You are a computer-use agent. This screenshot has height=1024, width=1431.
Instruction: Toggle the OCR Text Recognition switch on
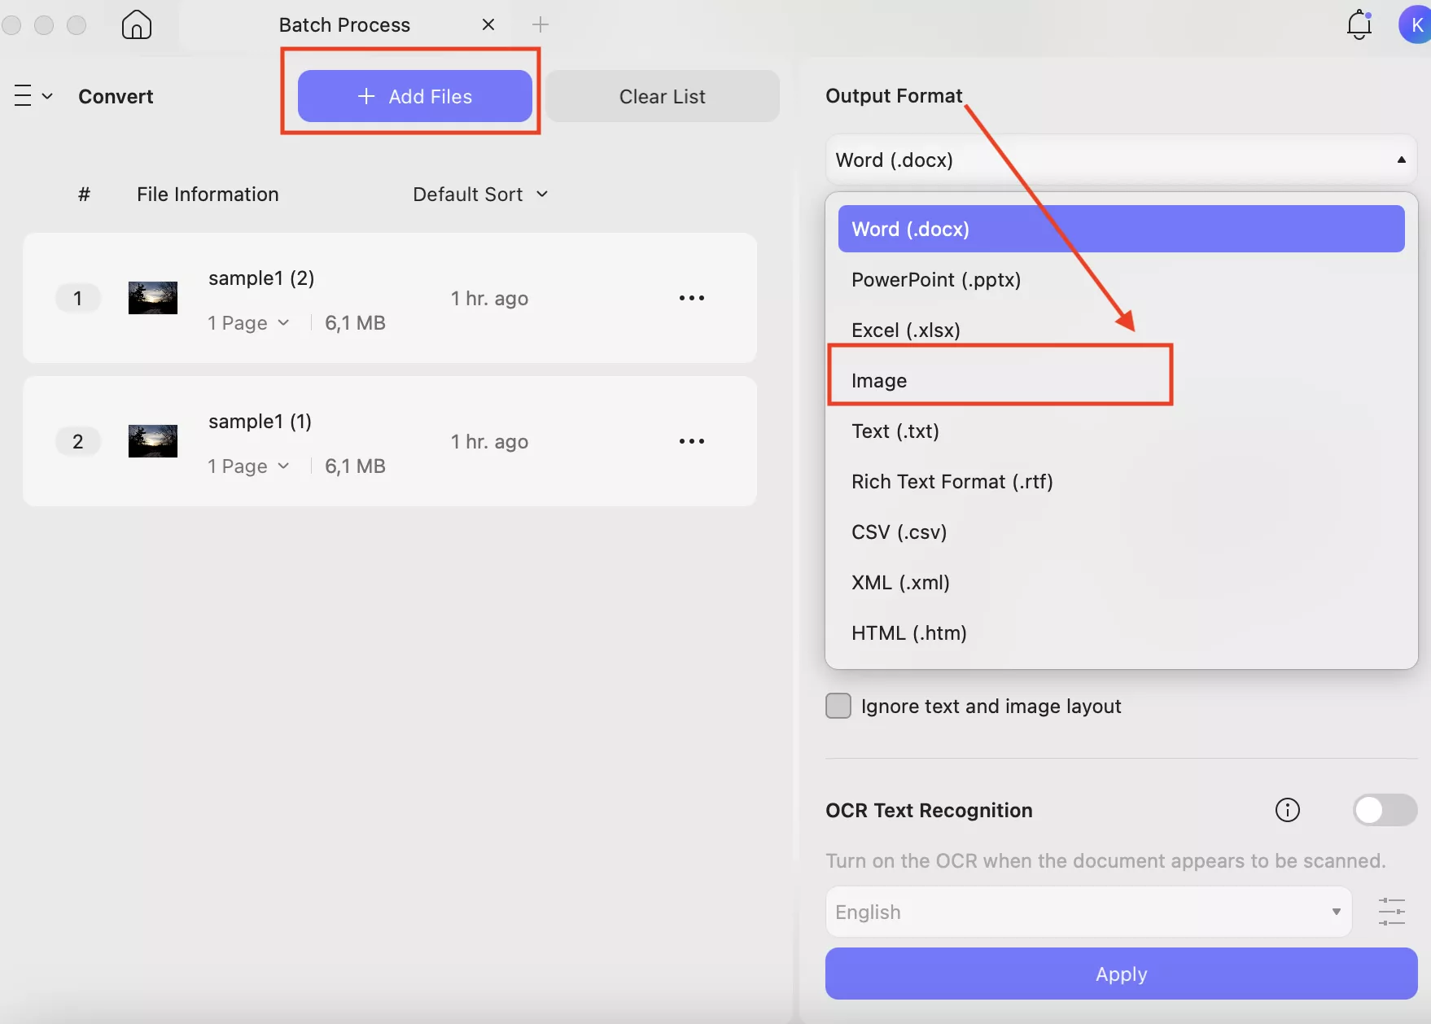pos(1384,810)
